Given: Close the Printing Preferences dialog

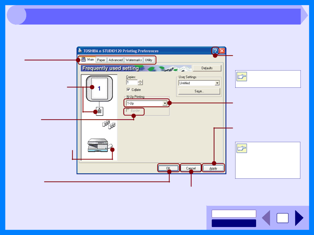Looking at the screenshot, I should click(x=222, y=51).
